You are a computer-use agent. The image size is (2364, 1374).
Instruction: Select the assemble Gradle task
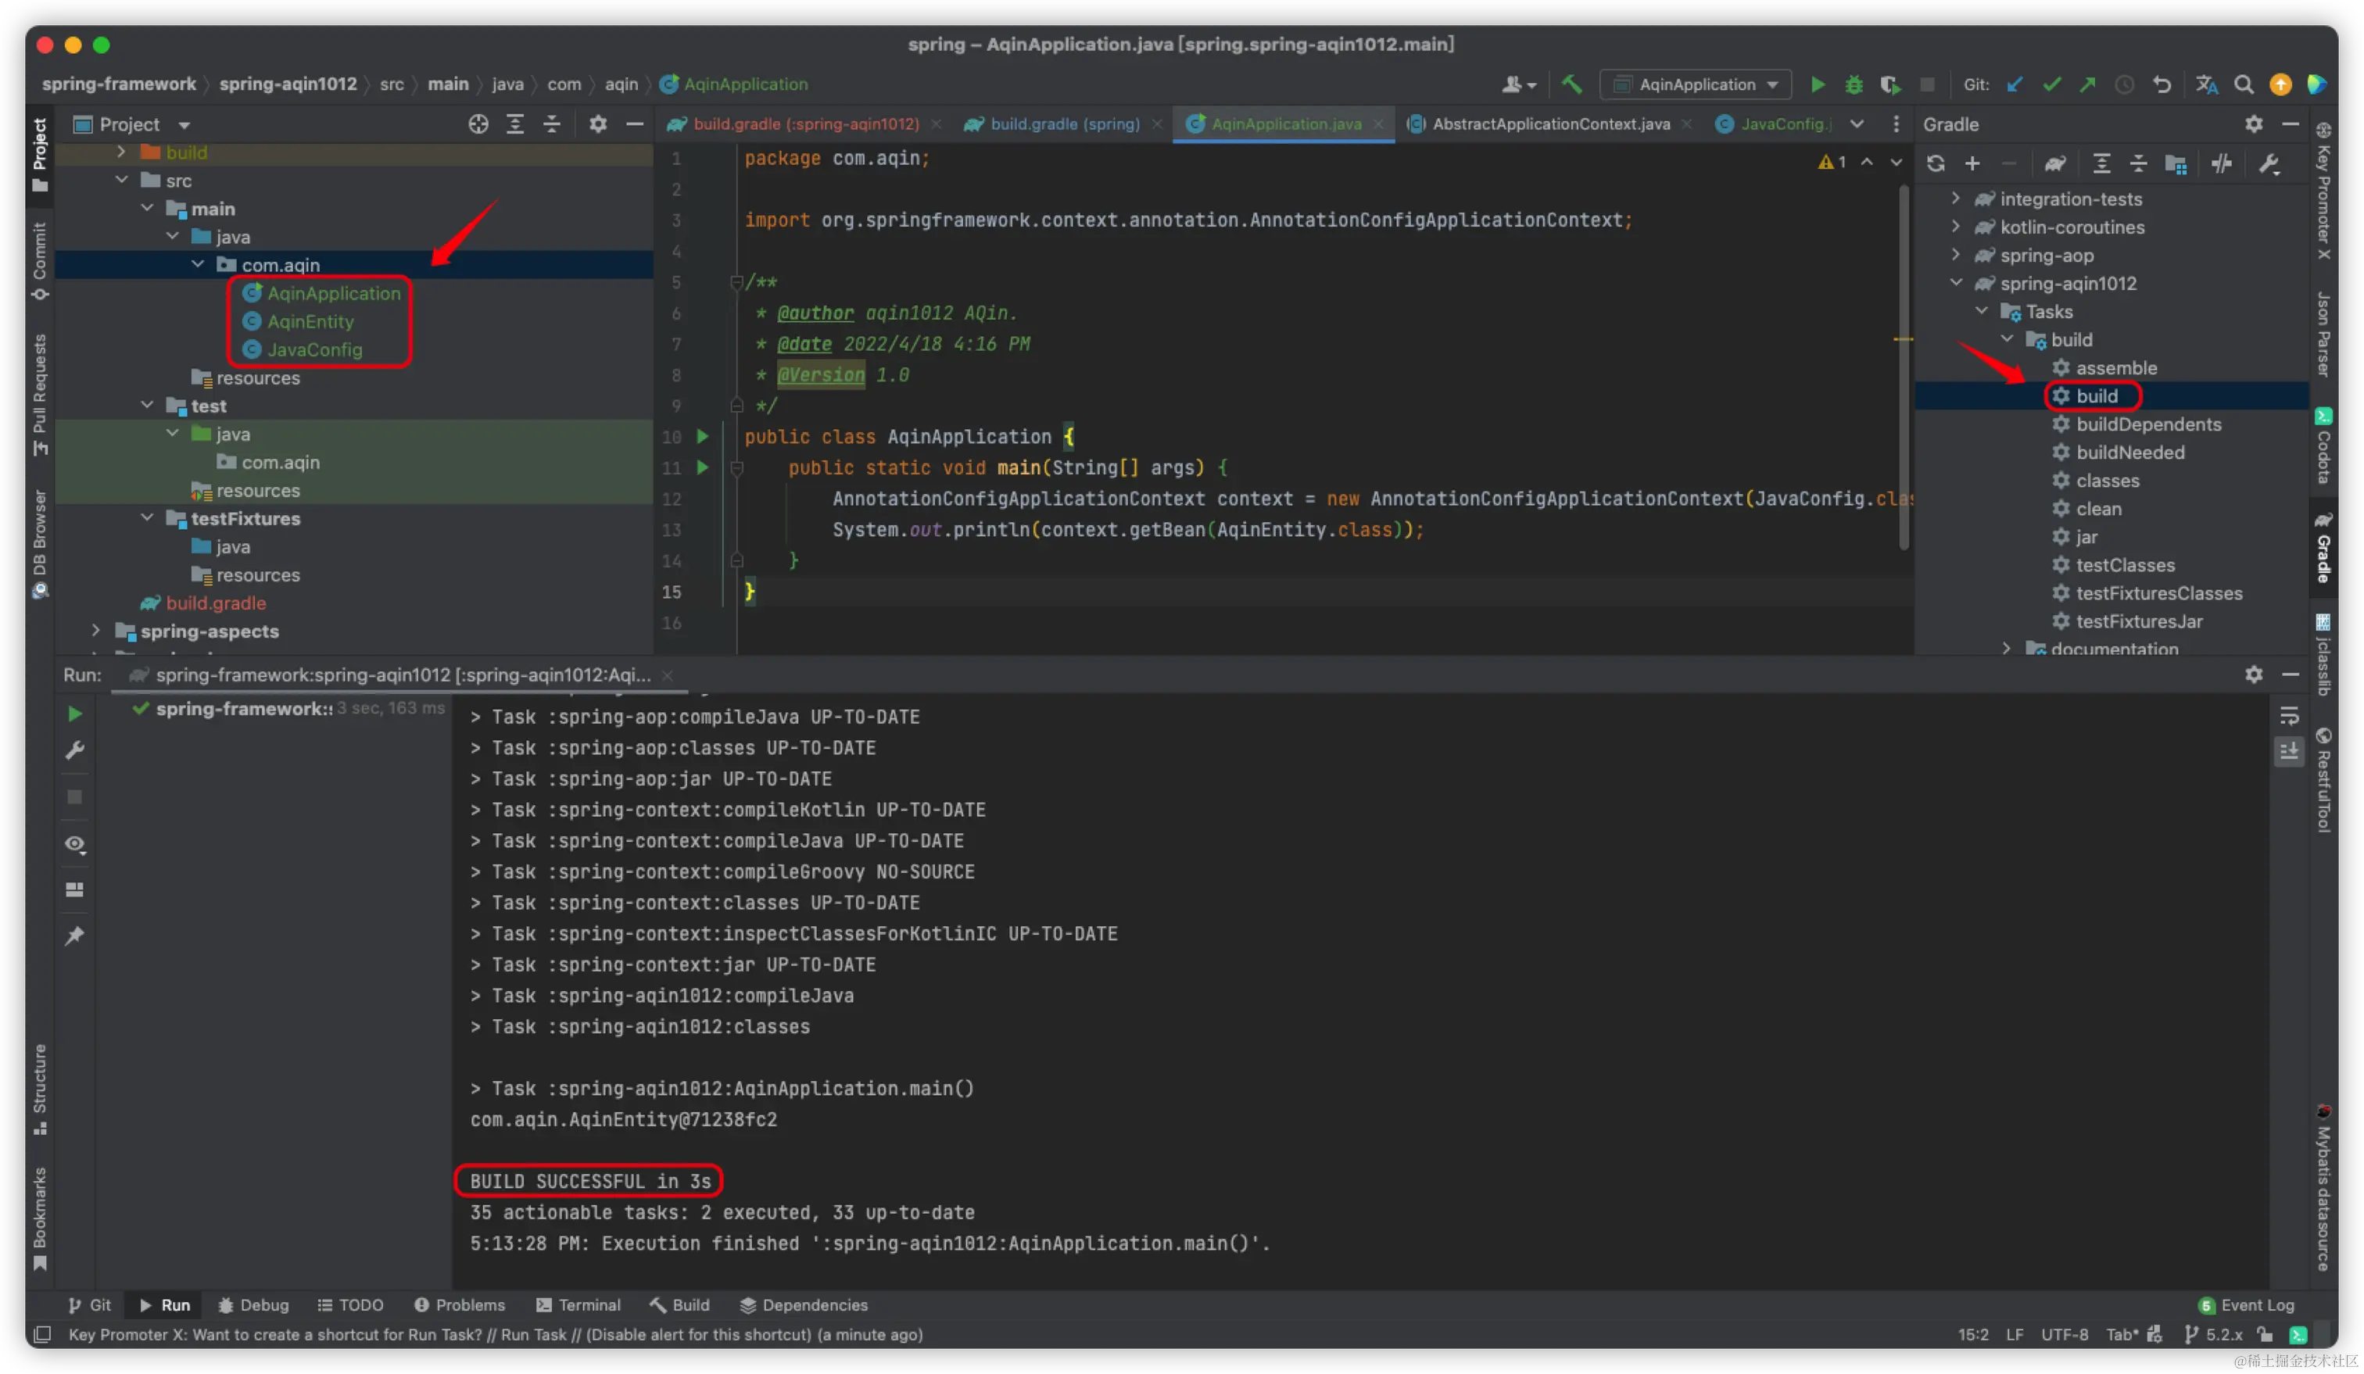click(2115, 367)
